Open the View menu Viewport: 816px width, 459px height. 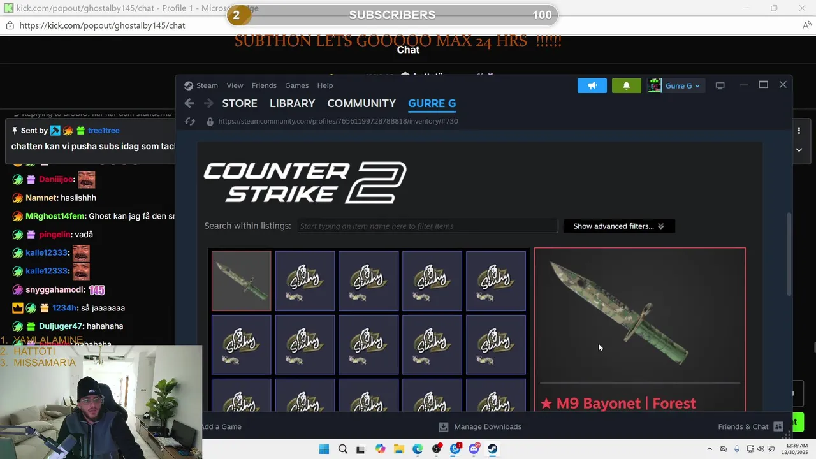pos(235,85)
